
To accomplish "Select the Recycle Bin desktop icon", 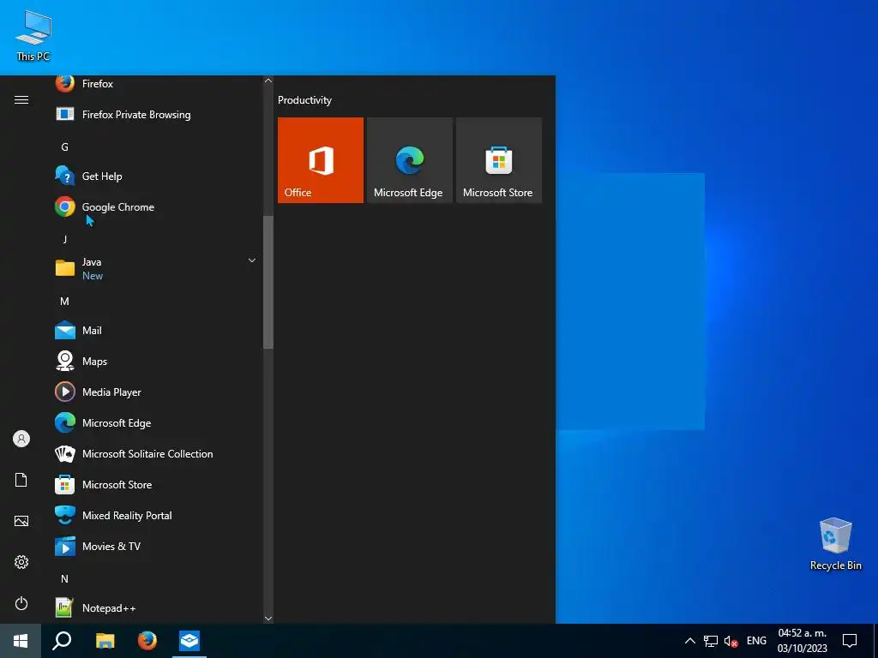I will pyautogui.click(x=835, y=544).
